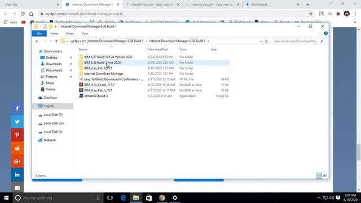The height and width of the screenshot is (203, 361).
Task: Open Quick access in navigation pane
Action: (x=52, y=51)
